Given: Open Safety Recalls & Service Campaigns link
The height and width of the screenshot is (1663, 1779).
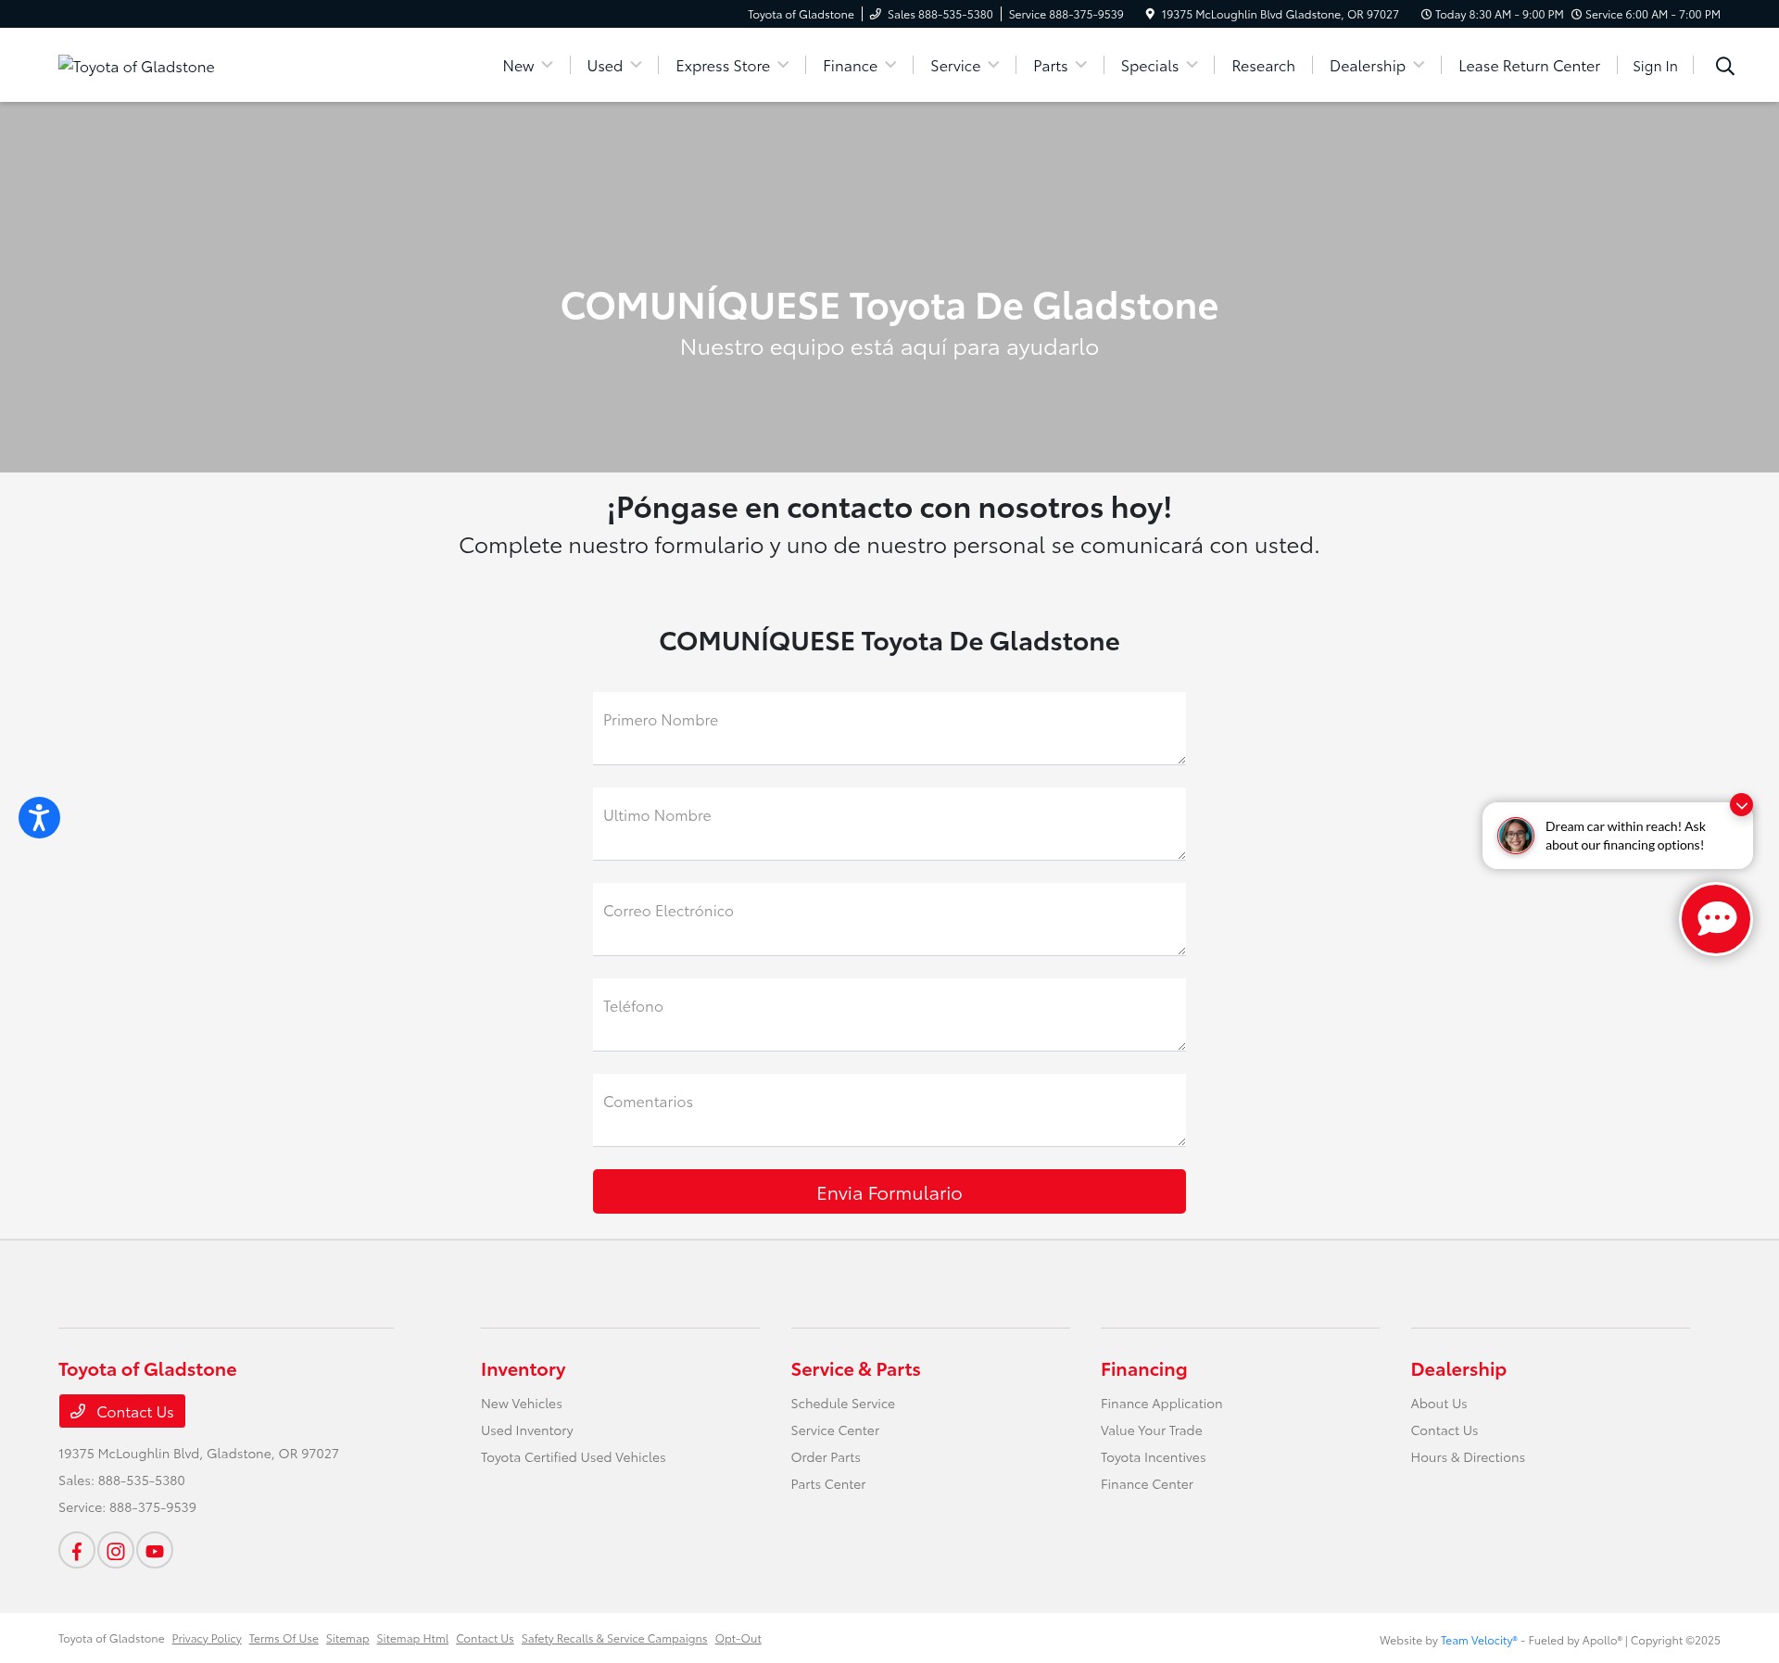Looking at the screenshot, I should [x=614, y=1639].
